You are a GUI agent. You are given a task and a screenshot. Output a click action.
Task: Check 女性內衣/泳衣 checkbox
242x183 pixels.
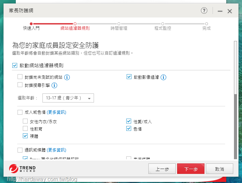coord(25,121)
